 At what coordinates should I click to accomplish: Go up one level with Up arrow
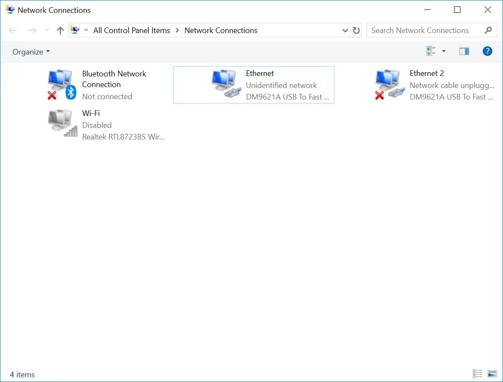coord(60,30)
